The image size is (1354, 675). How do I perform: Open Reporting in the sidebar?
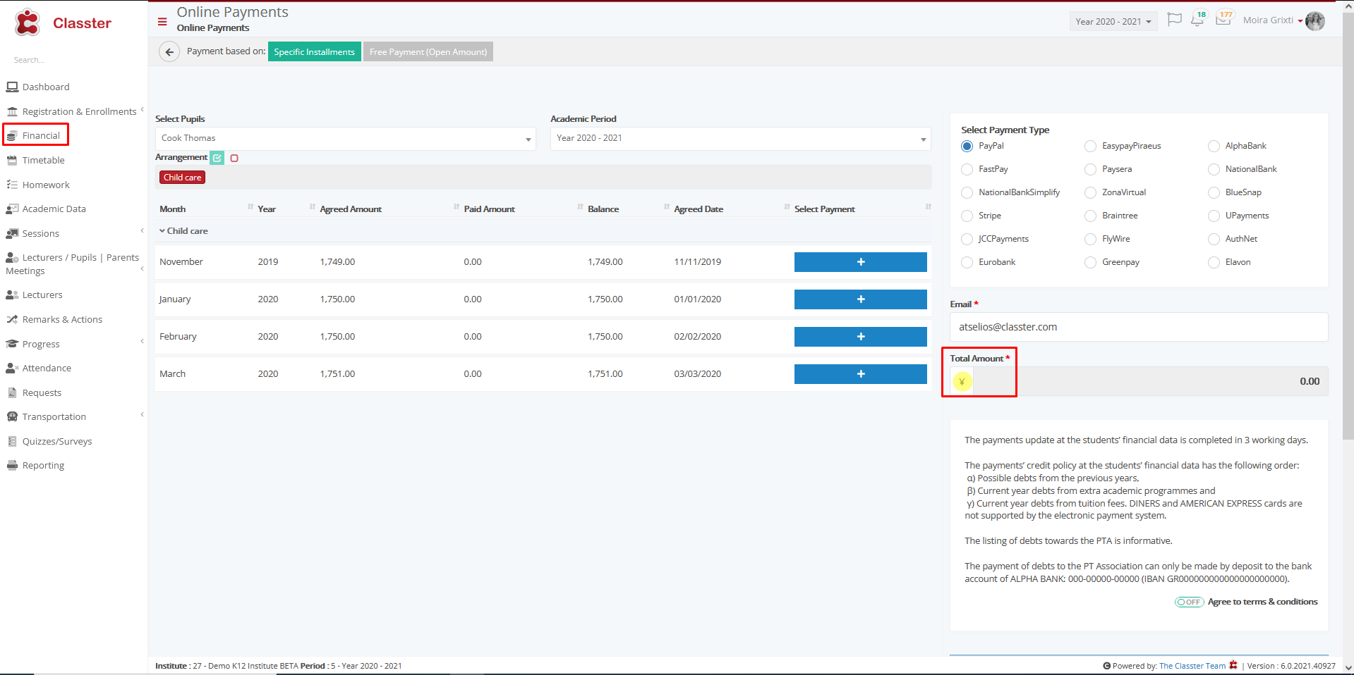pyautogui.click(x=43, y=465)
